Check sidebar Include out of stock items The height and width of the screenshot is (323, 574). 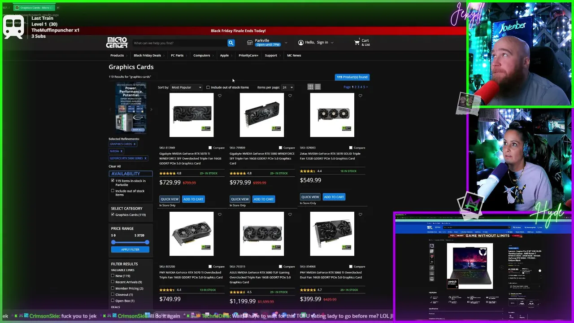click(x=113, y=191)
